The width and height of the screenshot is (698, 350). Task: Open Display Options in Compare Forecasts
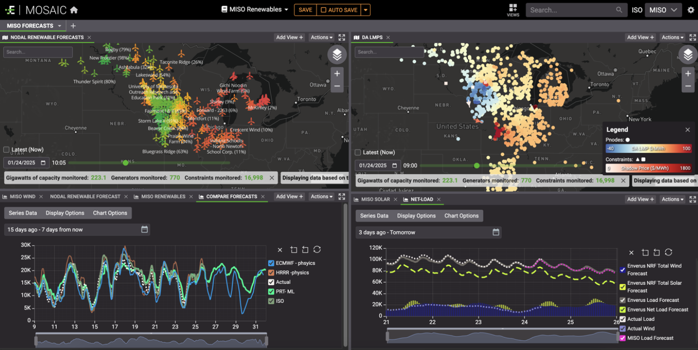click(x=65, y=213)
